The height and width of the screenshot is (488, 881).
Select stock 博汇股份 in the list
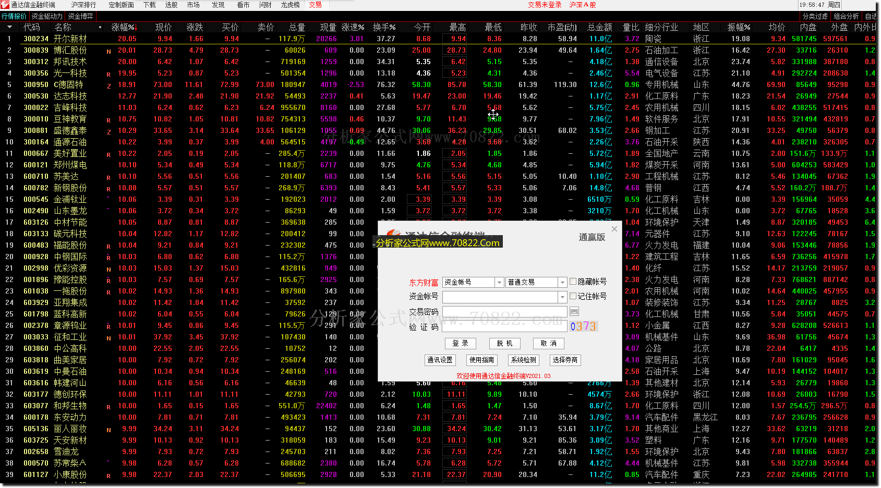pyautogui.click(x=70, y=50)
